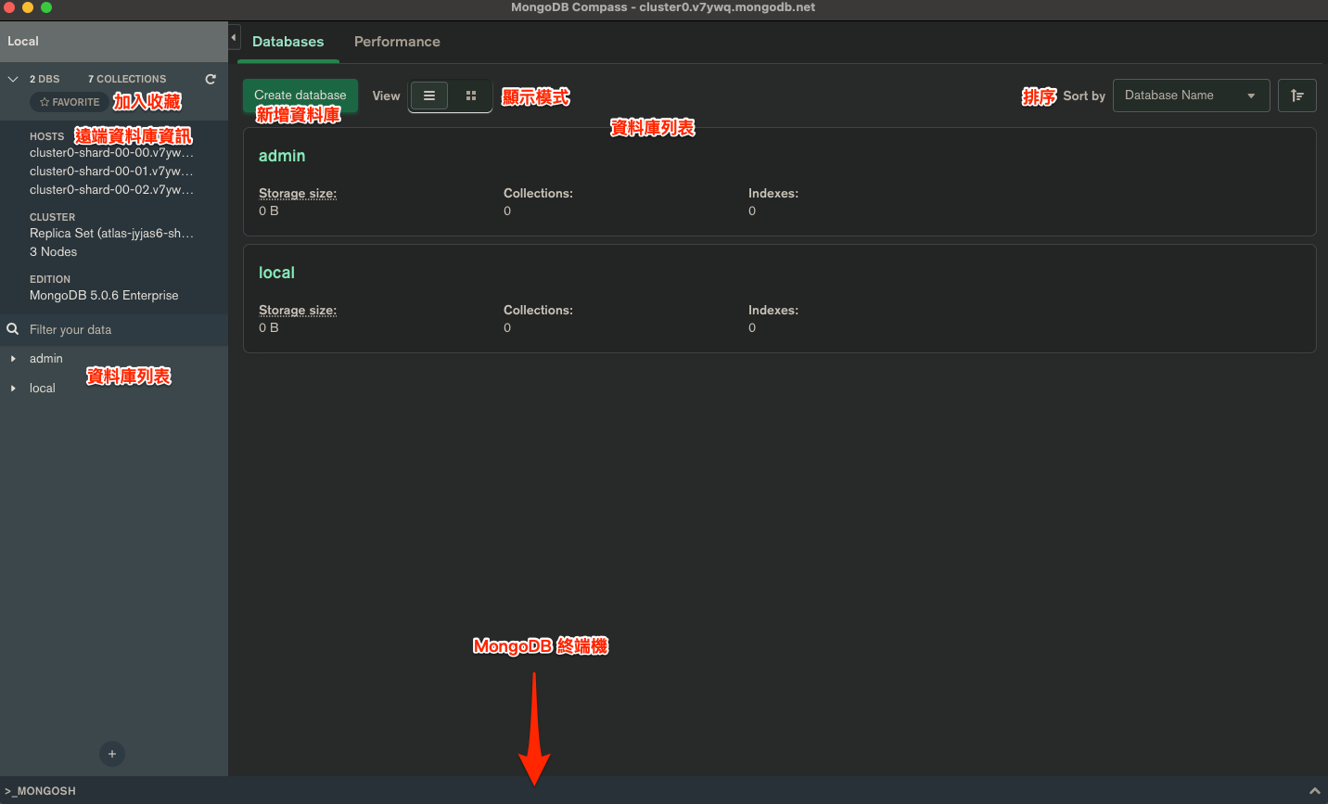Open the local database card title
Viewport: 1328px width, 804px height.
(276, 273)
